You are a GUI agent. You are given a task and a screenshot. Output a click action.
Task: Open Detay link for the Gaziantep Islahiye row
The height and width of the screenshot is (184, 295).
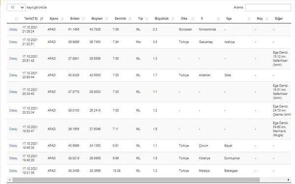coord(13,42)
